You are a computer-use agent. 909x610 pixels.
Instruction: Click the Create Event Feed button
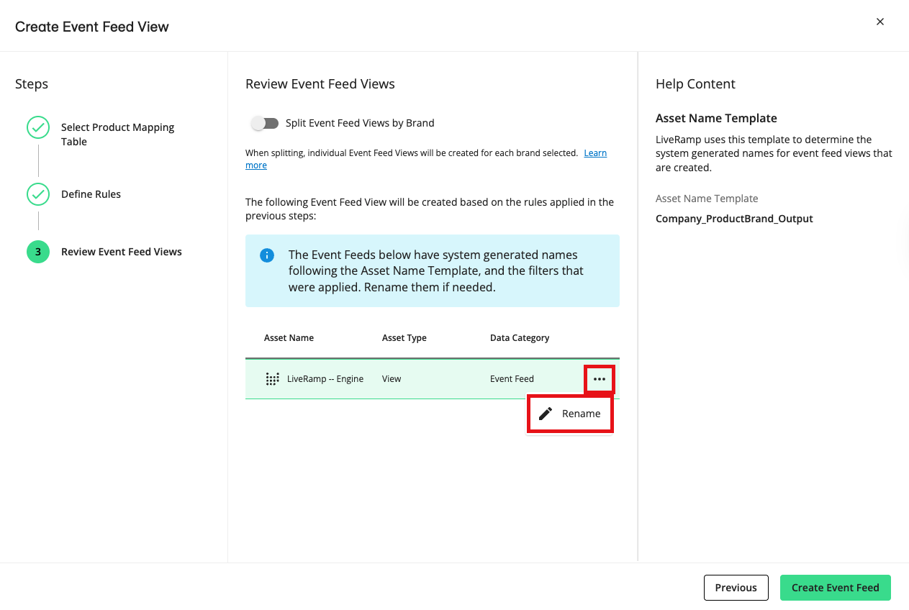pos(835,588)
